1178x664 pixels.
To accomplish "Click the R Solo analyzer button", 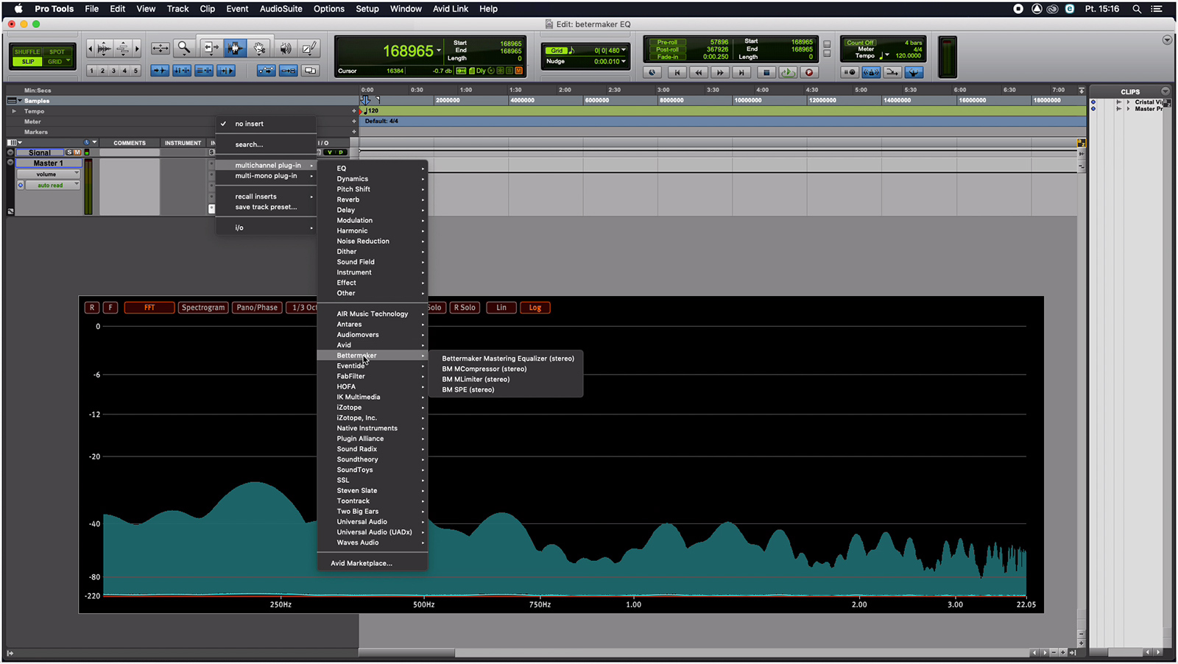I will 465,308.
